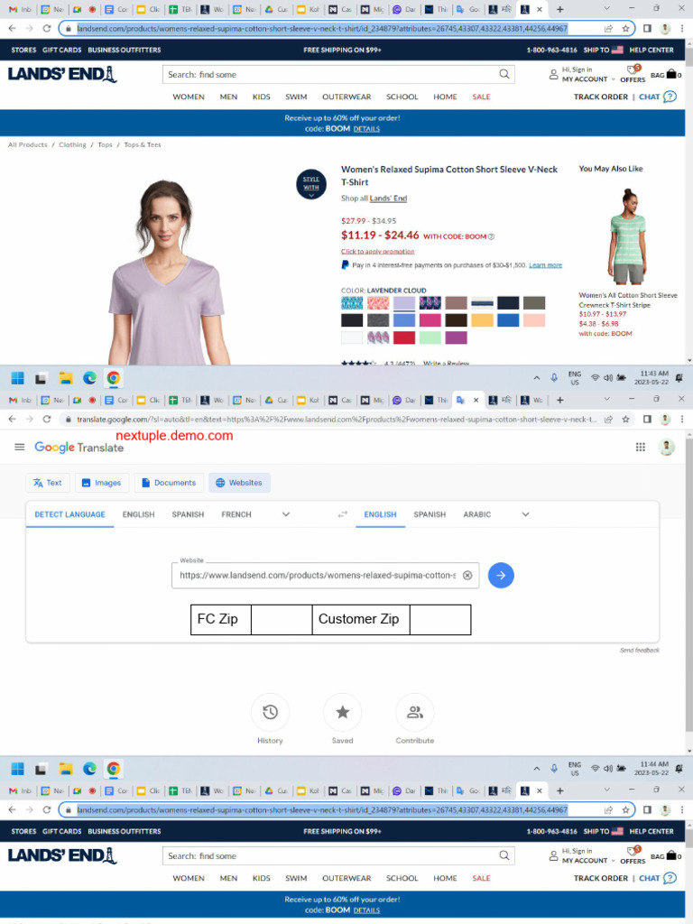Click the Click to apply promotion link
693x924 pixels.
tap(378, 252)
